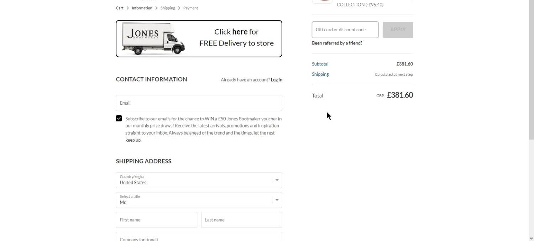Focus the Email input field
Viewport: 534px width, 241px height.
199,103
